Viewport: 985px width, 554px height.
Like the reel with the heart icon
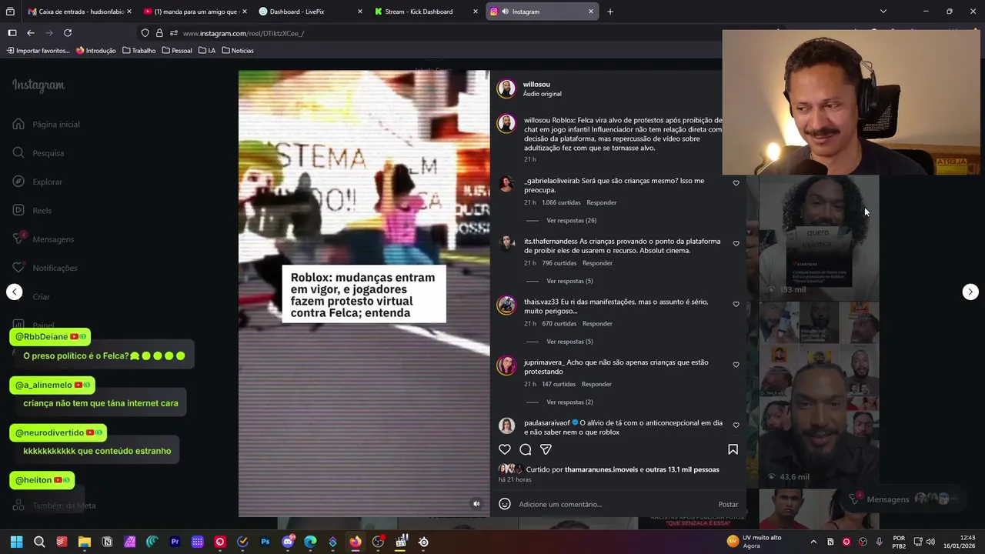point(505,449)
